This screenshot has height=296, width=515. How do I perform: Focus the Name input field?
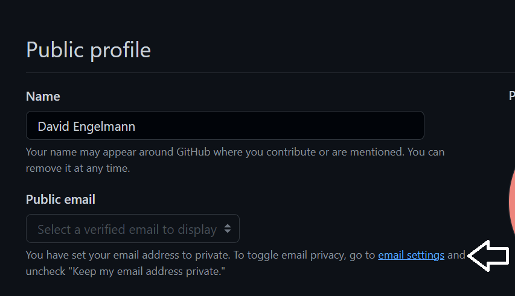pos(225,125)
